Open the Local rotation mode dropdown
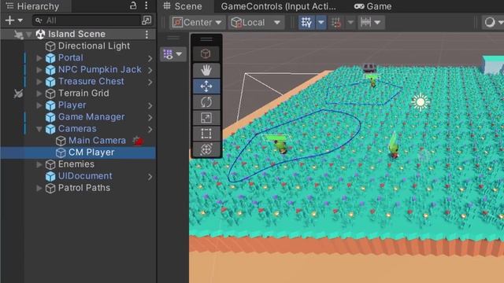 click(x=256, y=23)
